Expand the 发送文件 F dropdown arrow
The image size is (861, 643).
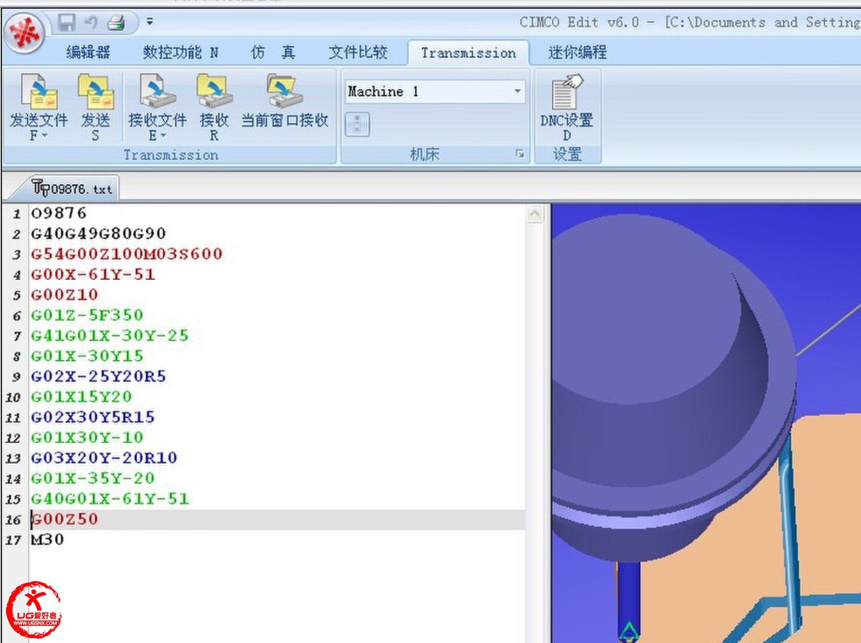[45, 135]
